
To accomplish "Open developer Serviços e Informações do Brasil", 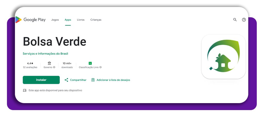I will (45, 54).
